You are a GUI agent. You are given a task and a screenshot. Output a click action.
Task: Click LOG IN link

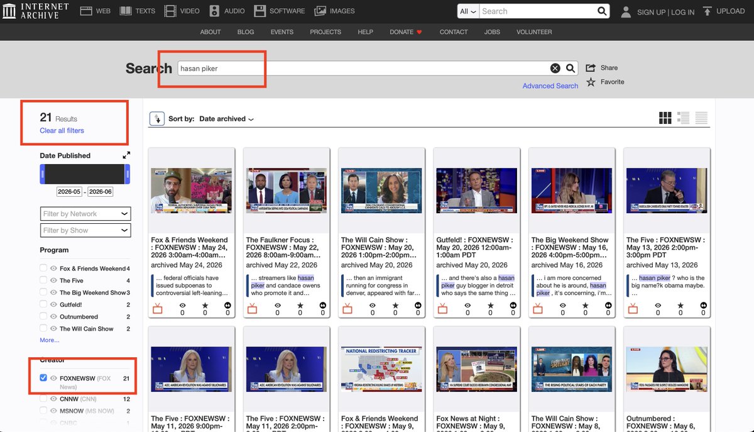tap(683, 12)
